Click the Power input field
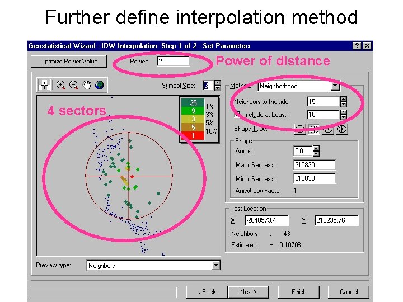This screenshot has height=302, width=403. pyautogui.click(x=174, y=62)
